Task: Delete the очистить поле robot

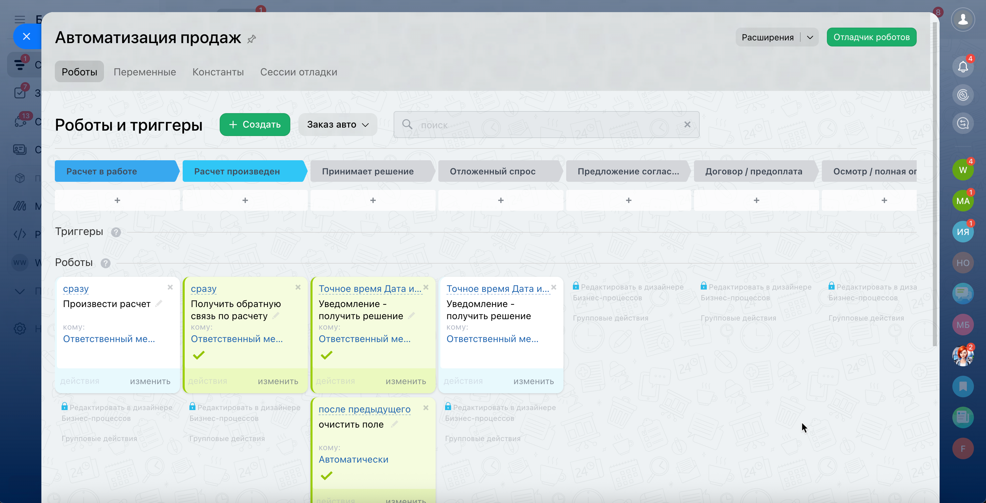Action: 426,408
